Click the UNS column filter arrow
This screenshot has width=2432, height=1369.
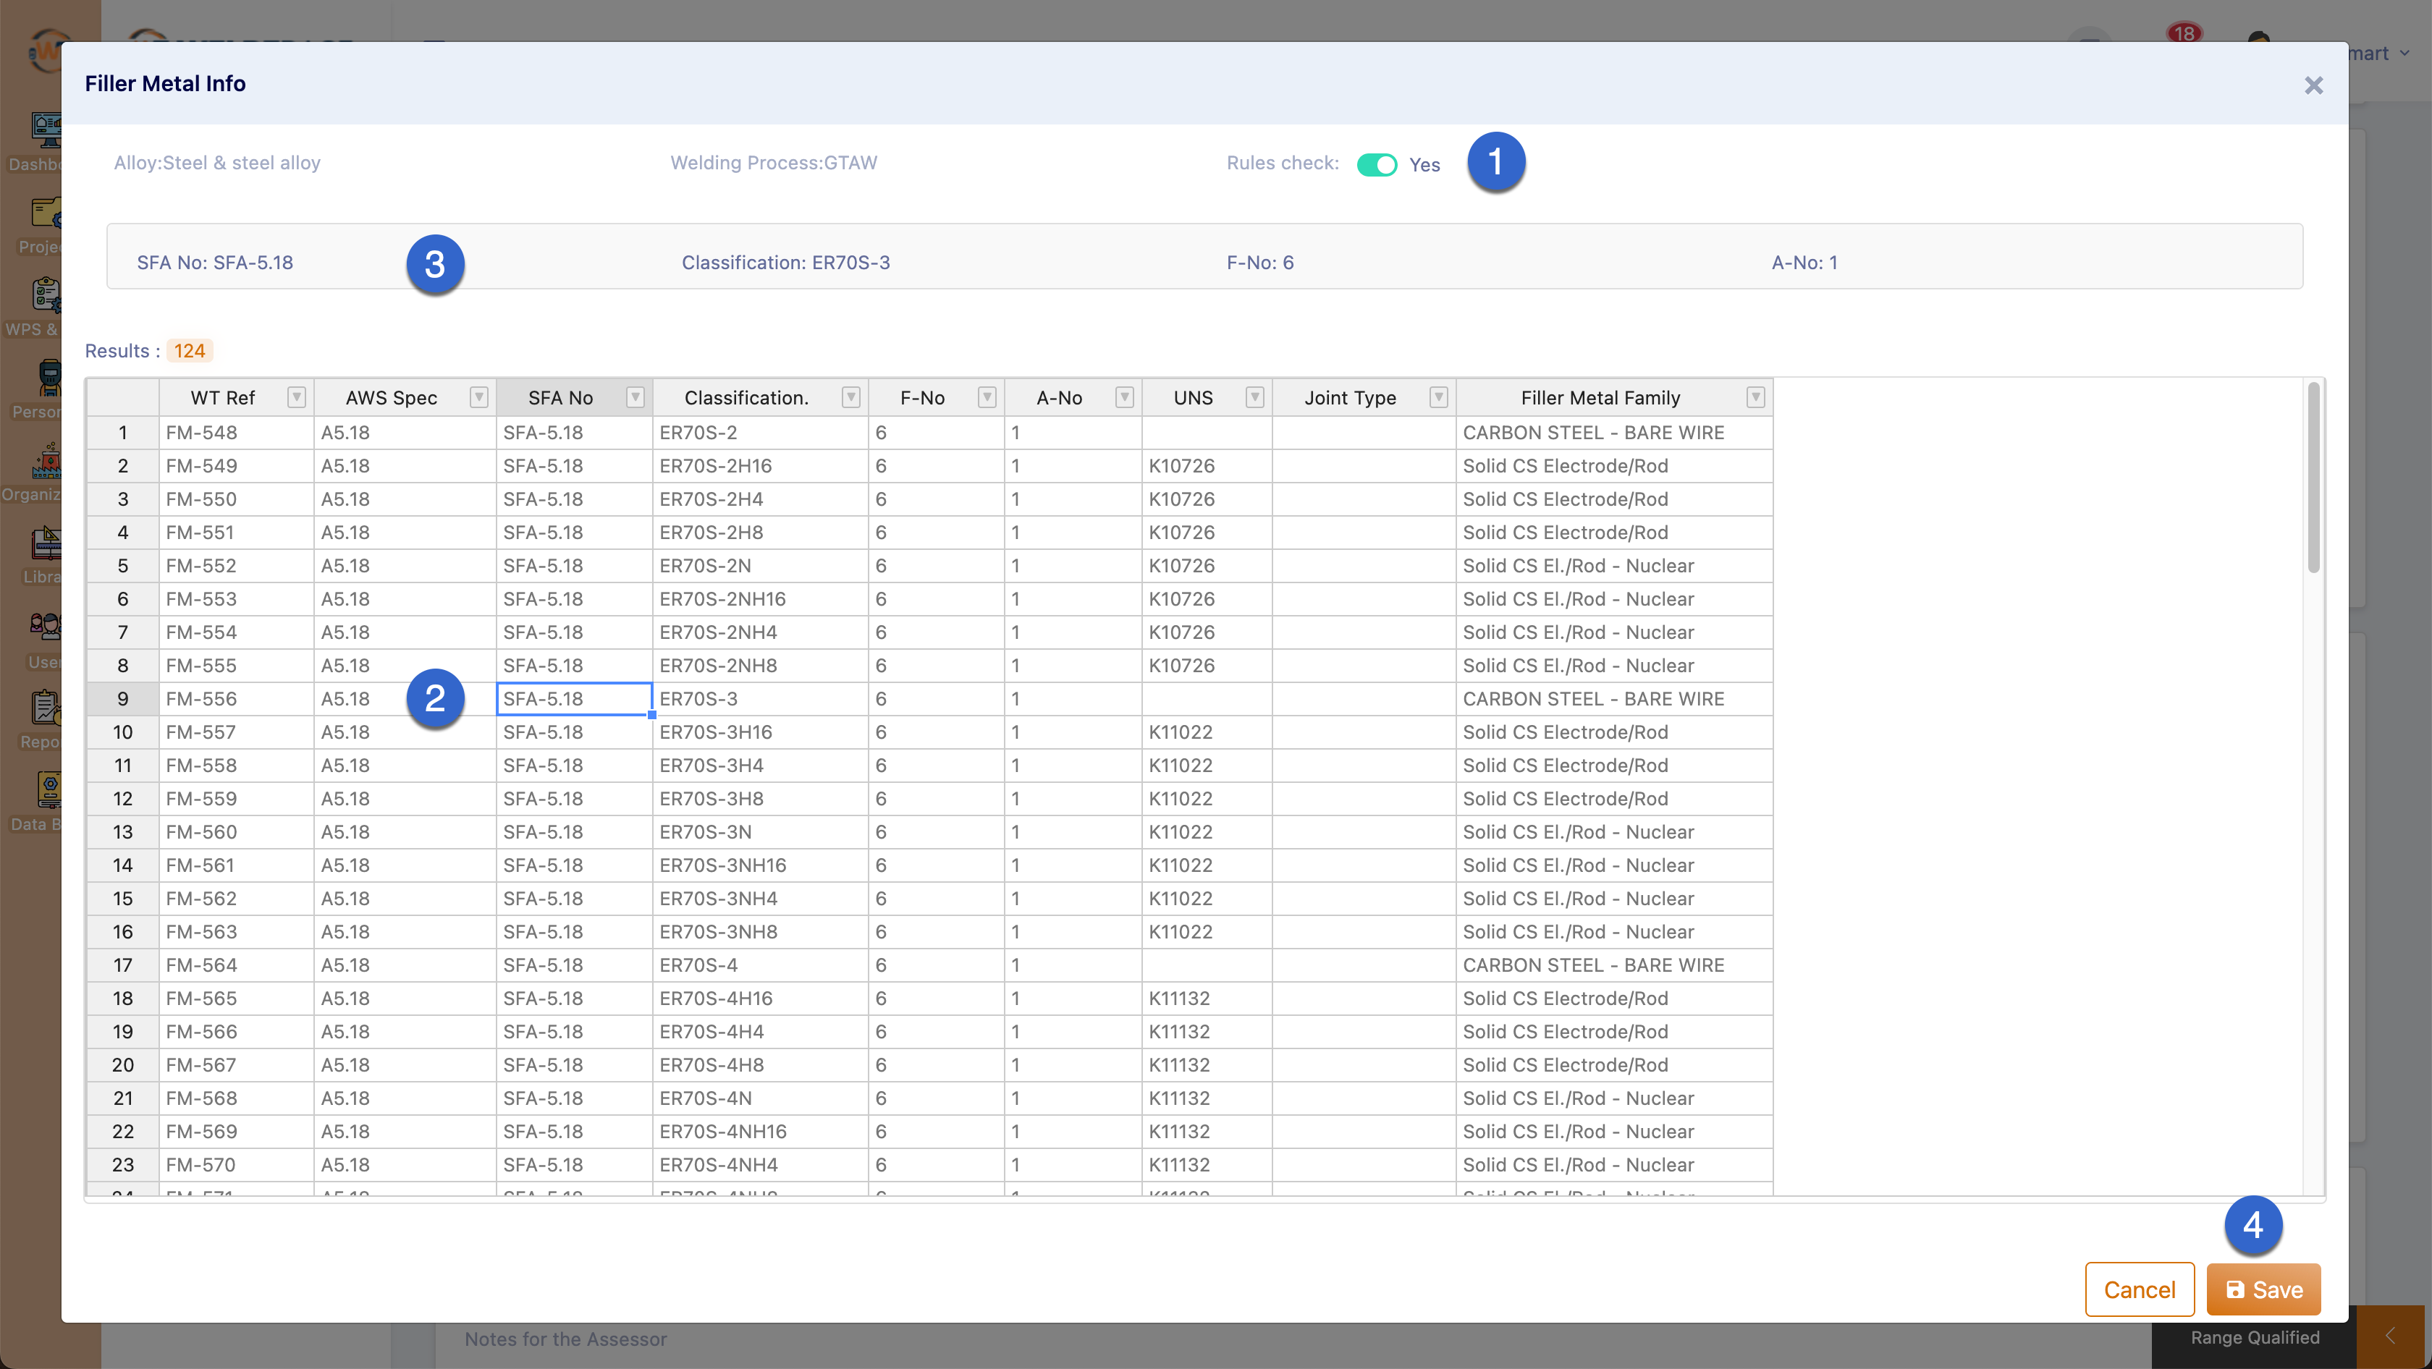(1254, 397)
